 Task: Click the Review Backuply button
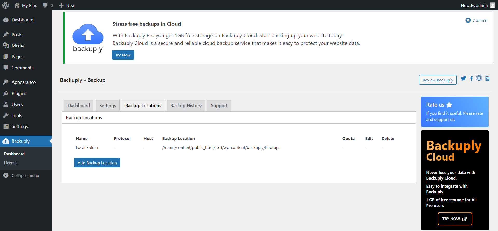438,80
